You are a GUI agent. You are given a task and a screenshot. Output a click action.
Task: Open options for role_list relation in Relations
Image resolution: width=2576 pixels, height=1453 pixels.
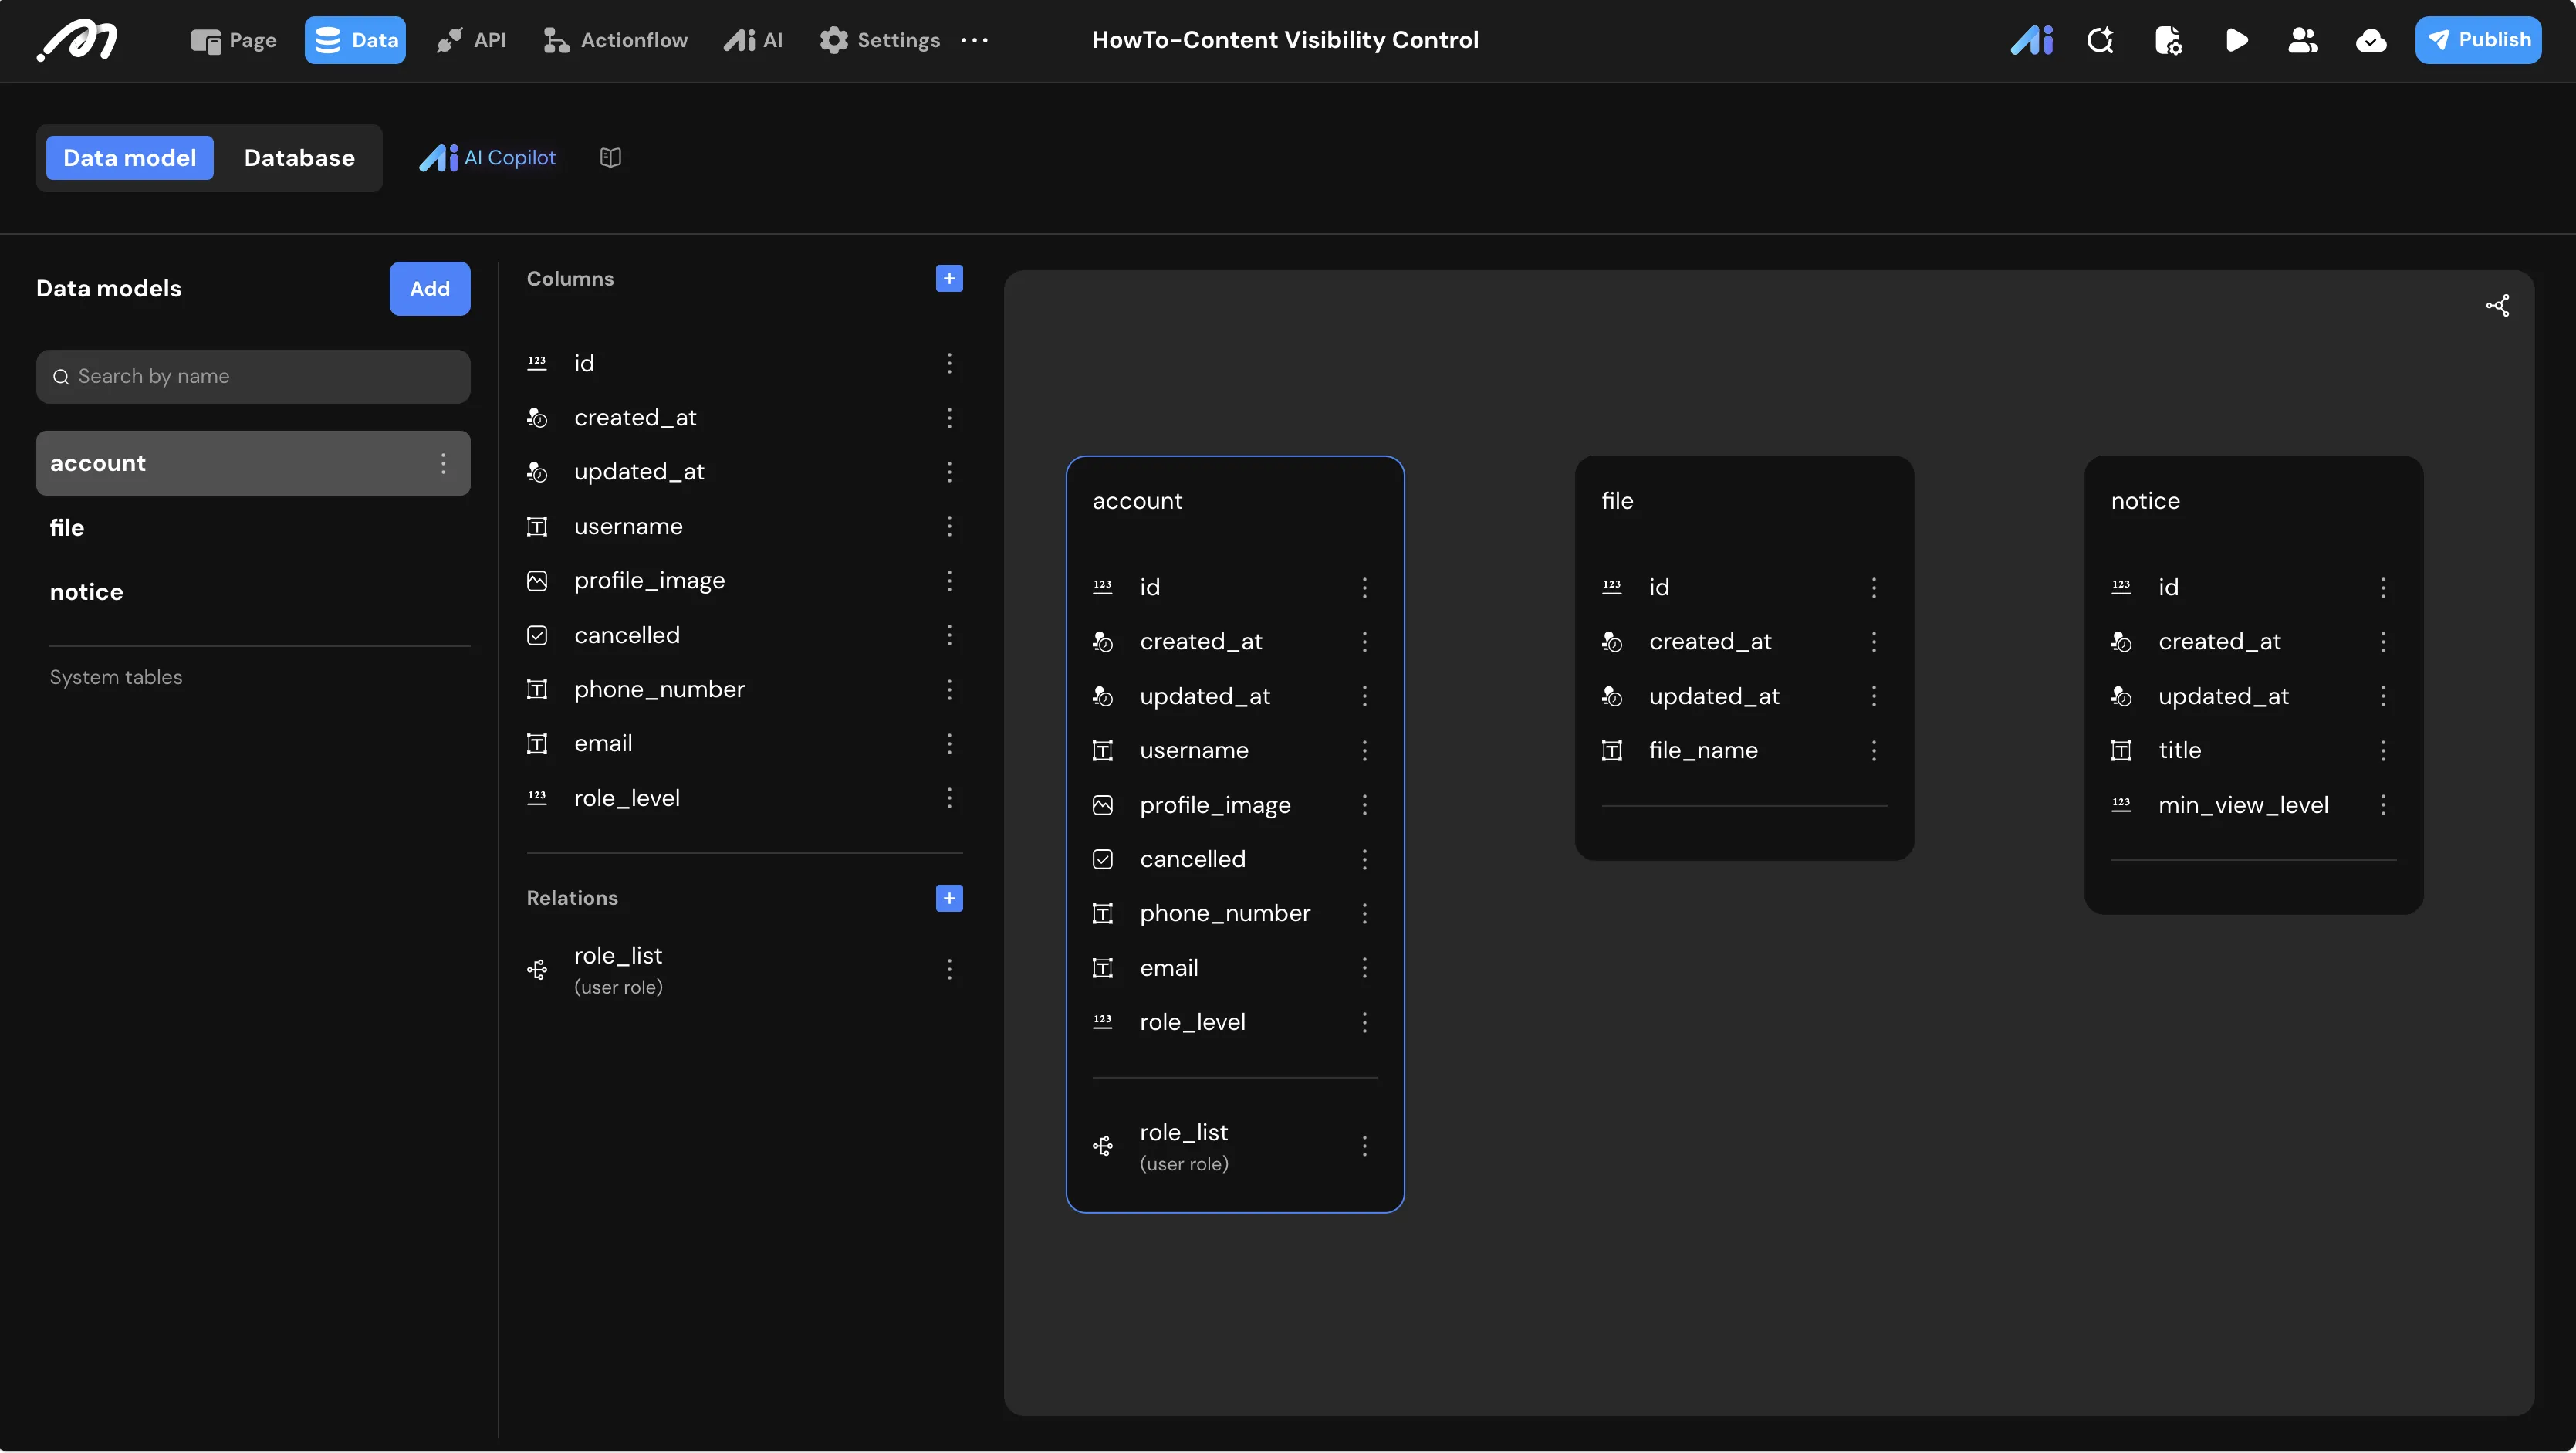pos(949,969)
